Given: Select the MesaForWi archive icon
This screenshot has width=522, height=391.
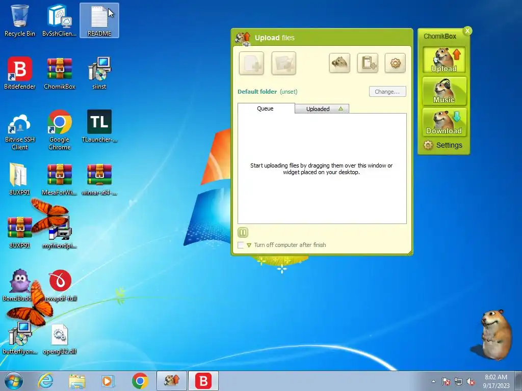Looking at the screenshot, I should click(60, 179).
